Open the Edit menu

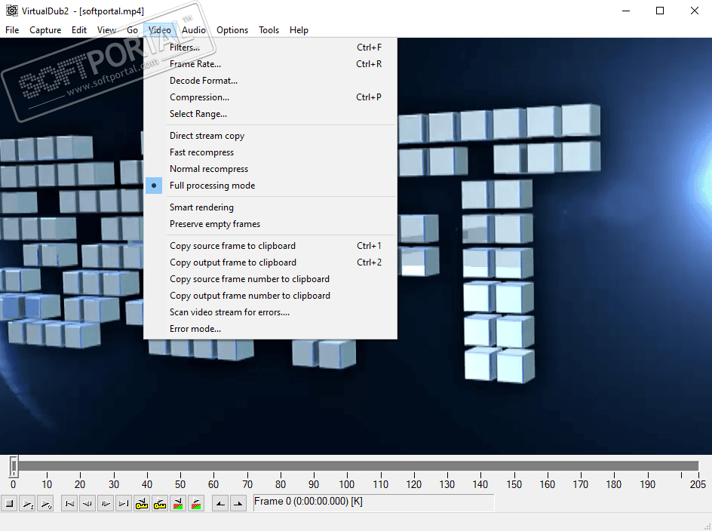tap(79, 30)
